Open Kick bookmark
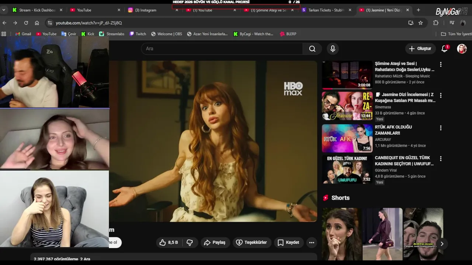 click(88, 34)
